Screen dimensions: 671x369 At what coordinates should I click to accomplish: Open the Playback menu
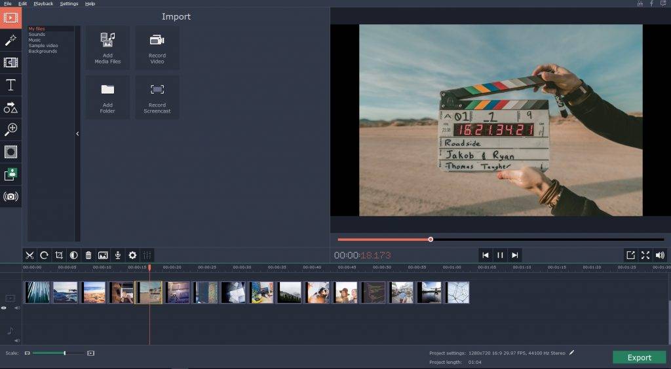[43, 3]
